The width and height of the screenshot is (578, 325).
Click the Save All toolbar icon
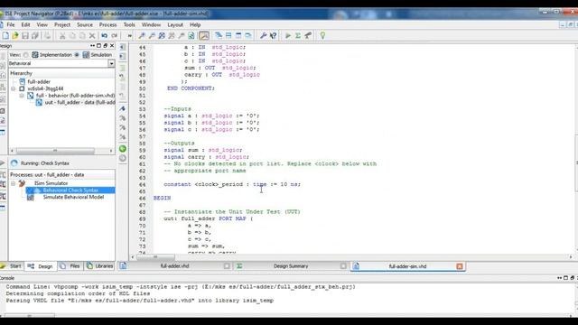point(35,36)
